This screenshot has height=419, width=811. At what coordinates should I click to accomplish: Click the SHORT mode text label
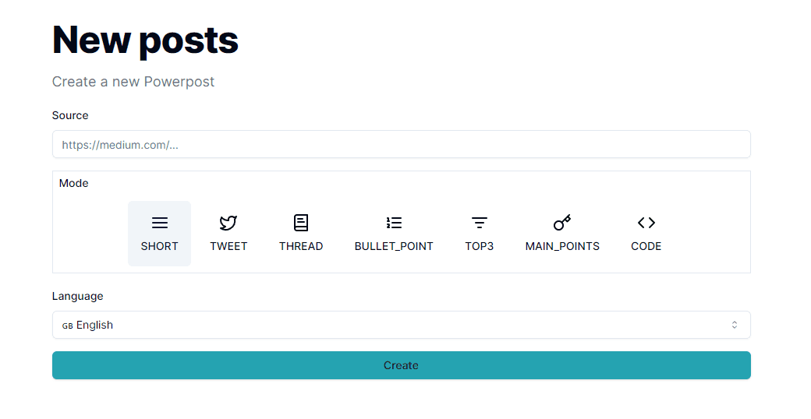[160, 246]
